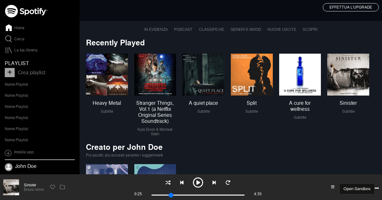Click Installa app download chevron

(8, 153)
